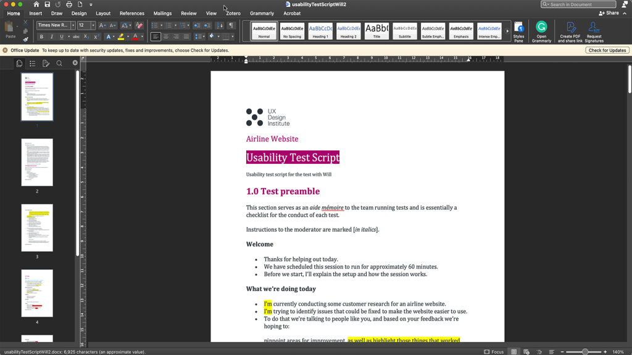This screenshot has height=355, width=632.
Task: Open the sidebar search icon
Action: coord(59,62)
